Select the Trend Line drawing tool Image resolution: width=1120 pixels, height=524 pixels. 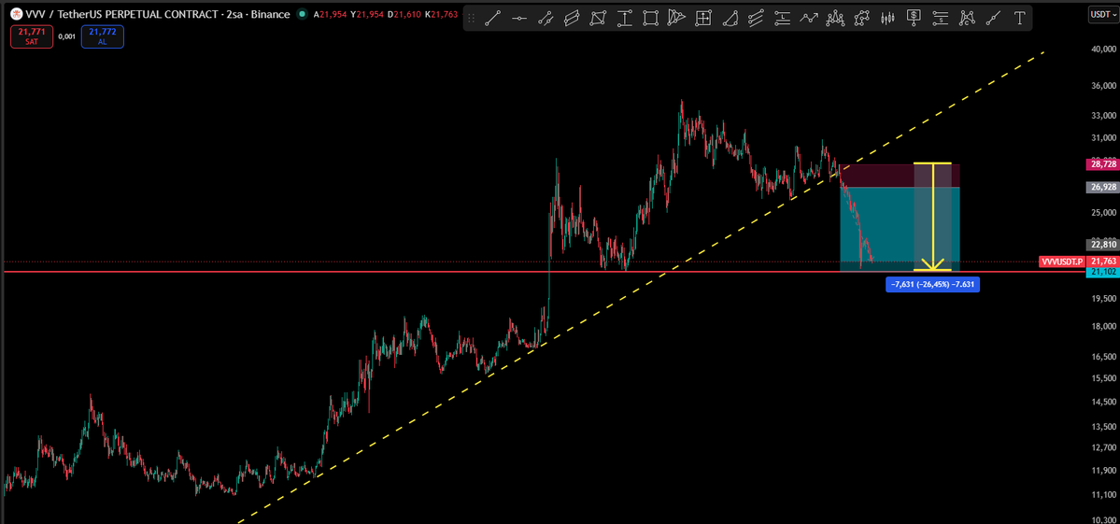point(493,19)
